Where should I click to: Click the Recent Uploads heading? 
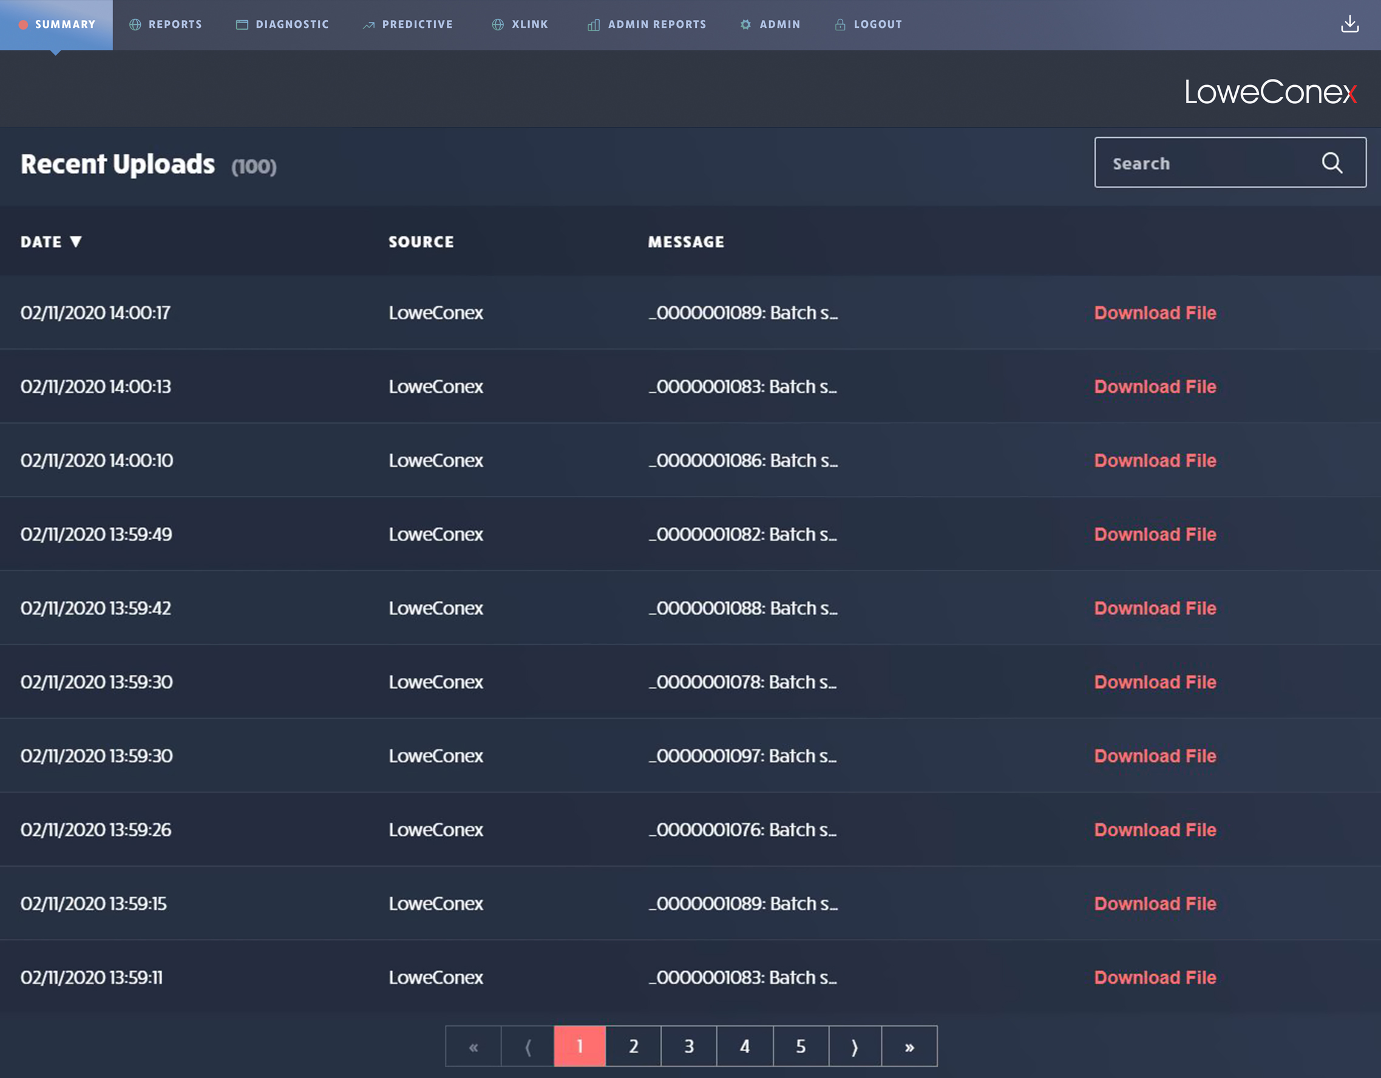tap(118, 164)
